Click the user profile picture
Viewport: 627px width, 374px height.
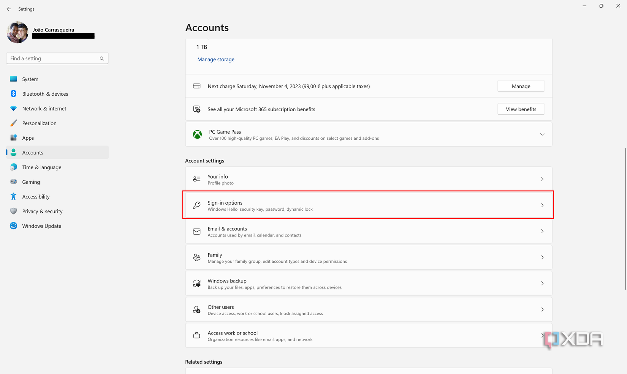pos(17,32)
